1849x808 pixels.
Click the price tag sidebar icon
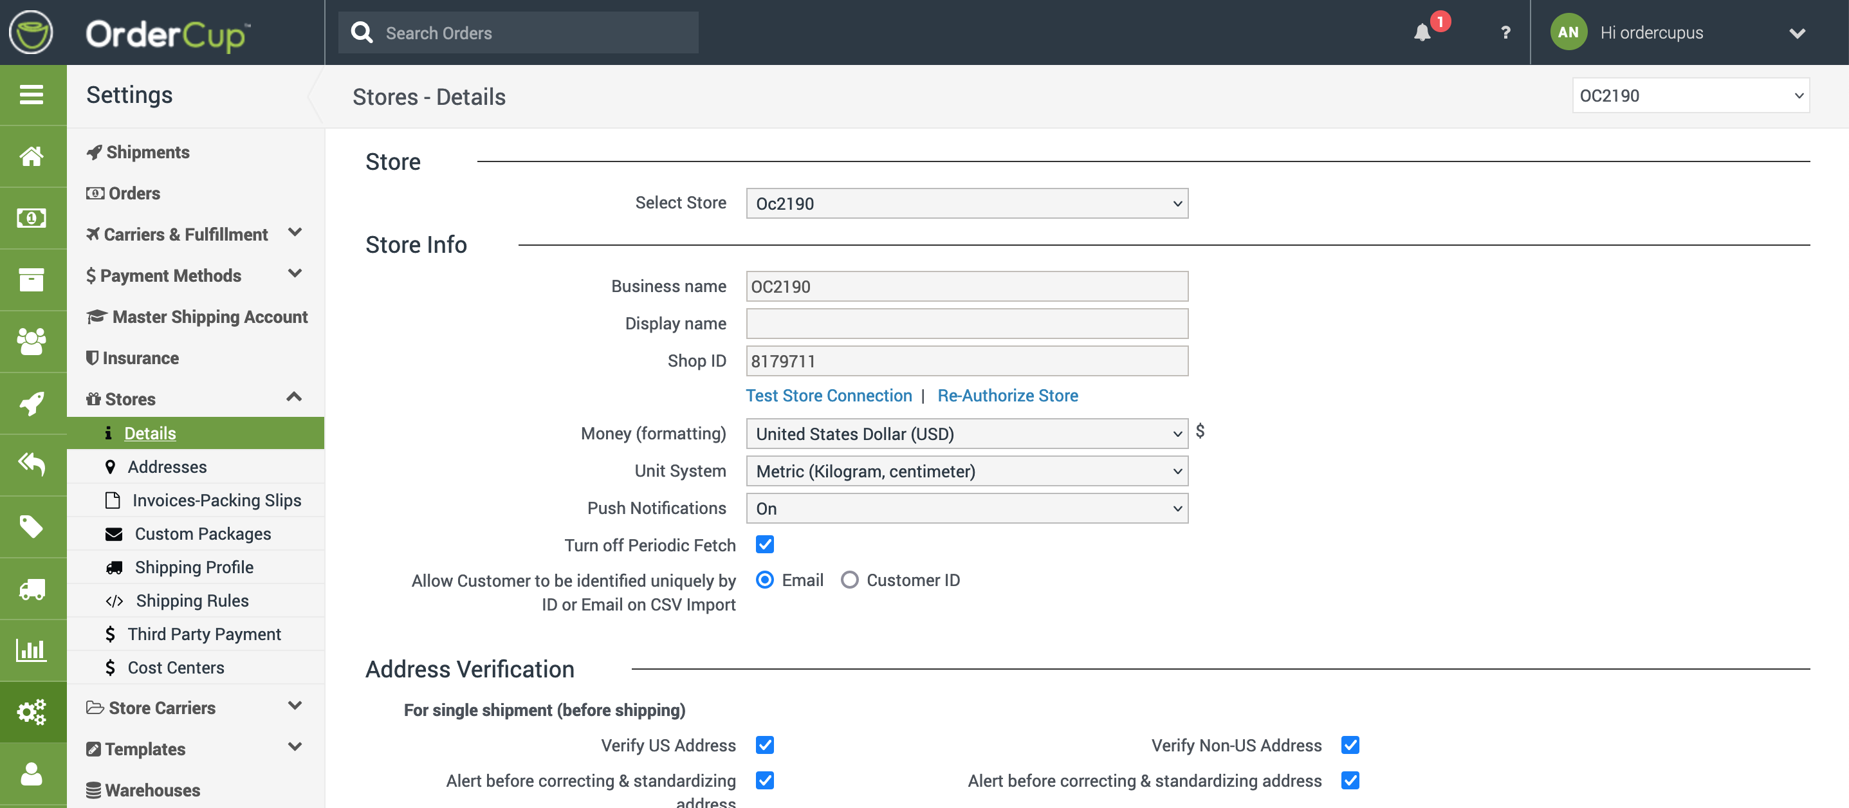pos(32,527)
